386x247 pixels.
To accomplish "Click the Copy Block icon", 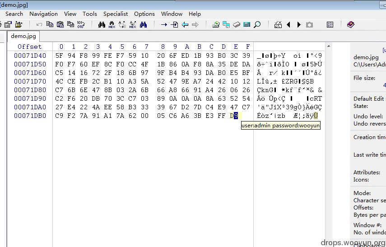I will [x=50, y=25].
